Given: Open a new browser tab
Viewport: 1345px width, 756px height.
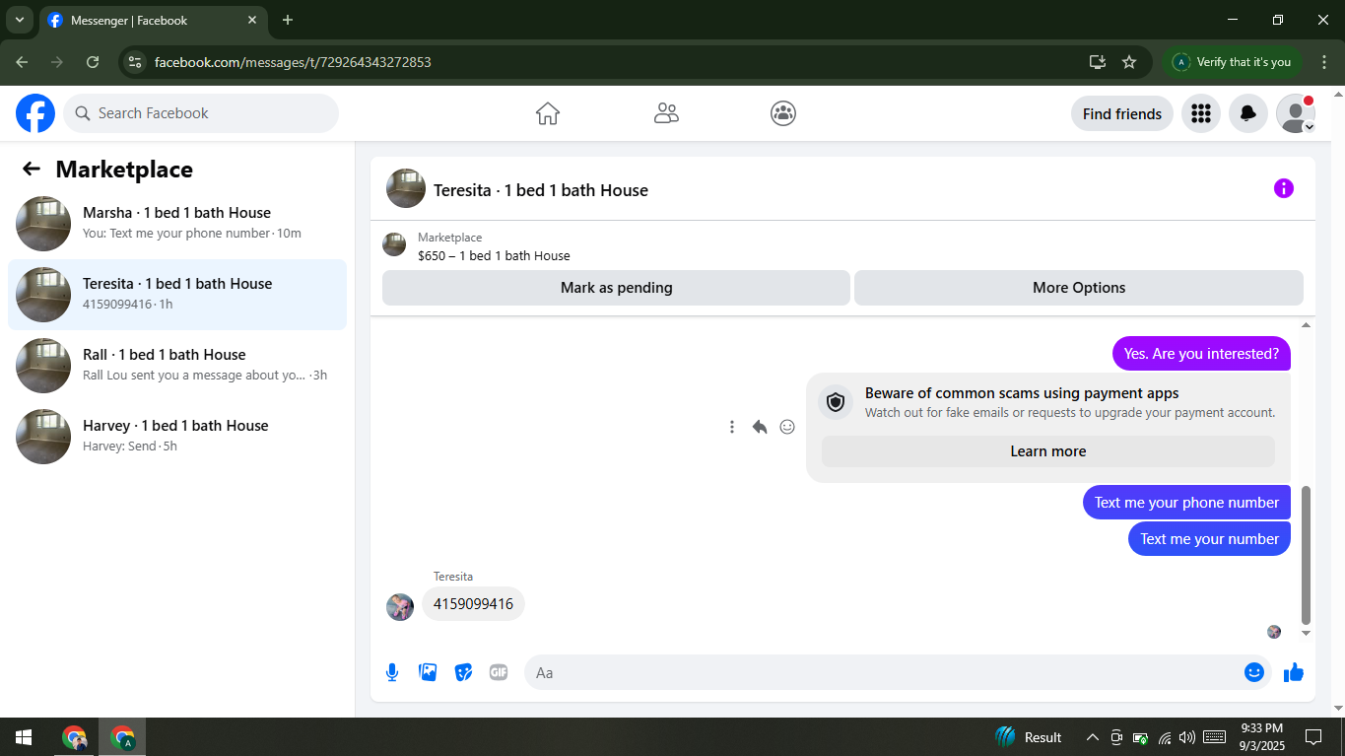Looking at the screenshot, I should point(288,20).
